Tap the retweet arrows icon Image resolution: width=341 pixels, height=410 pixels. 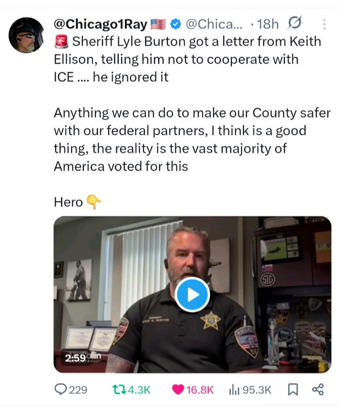pos(119,390)
